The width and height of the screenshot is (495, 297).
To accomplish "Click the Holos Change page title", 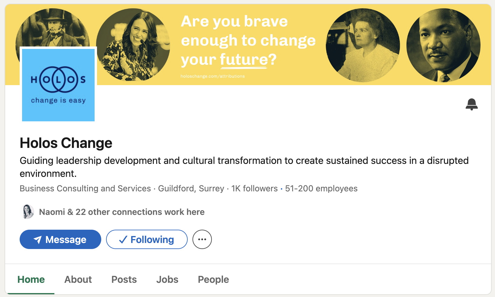I will (x=66, y=143).
